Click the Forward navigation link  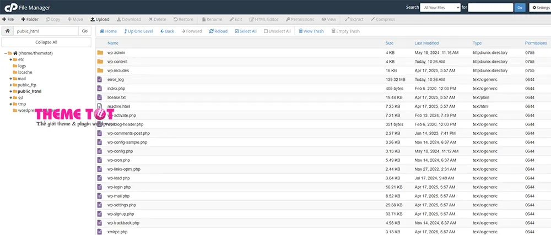(x=192, y=31)
